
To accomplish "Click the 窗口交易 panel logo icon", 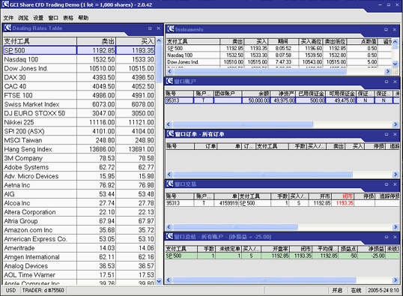I will 170,184.
